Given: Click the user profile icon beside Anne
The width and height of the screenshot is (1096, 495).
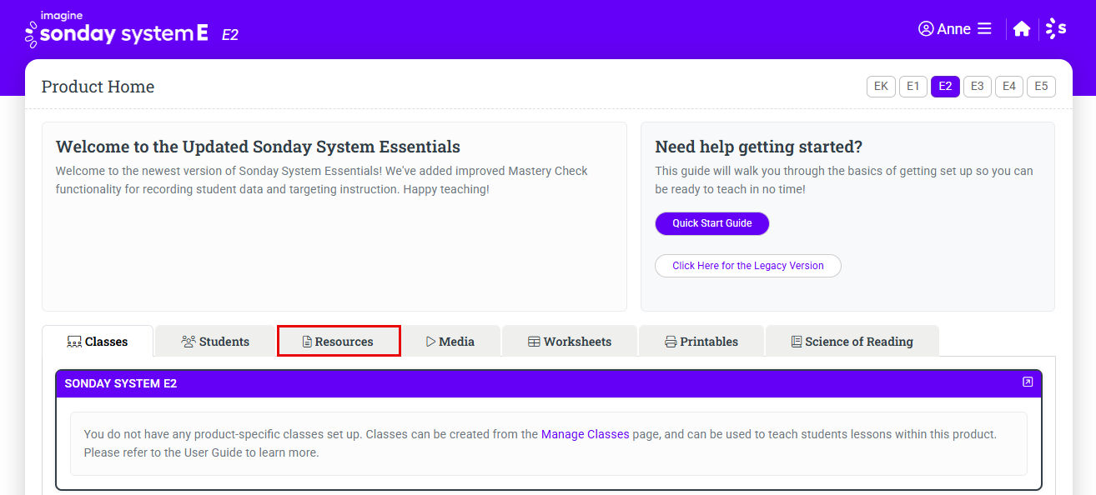Looking at the screenshot, I should (x=926, y=29).
